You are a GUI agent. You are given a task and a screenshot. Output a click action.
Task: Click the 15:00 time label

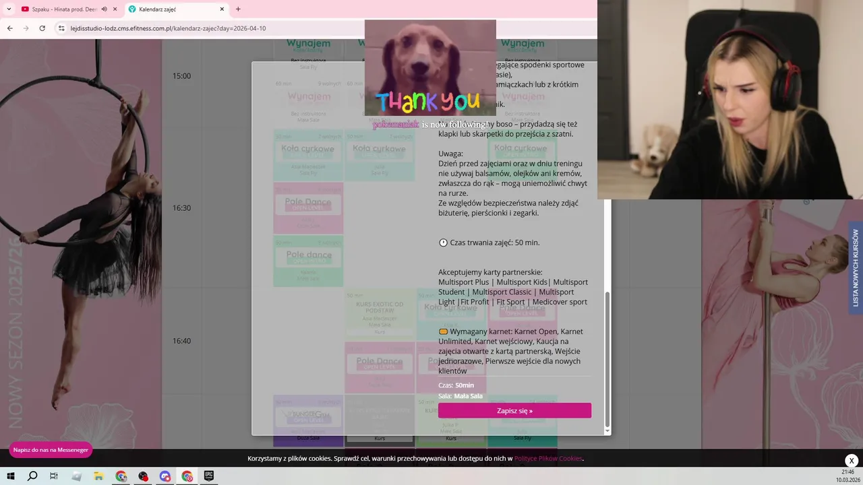[181, 76]
